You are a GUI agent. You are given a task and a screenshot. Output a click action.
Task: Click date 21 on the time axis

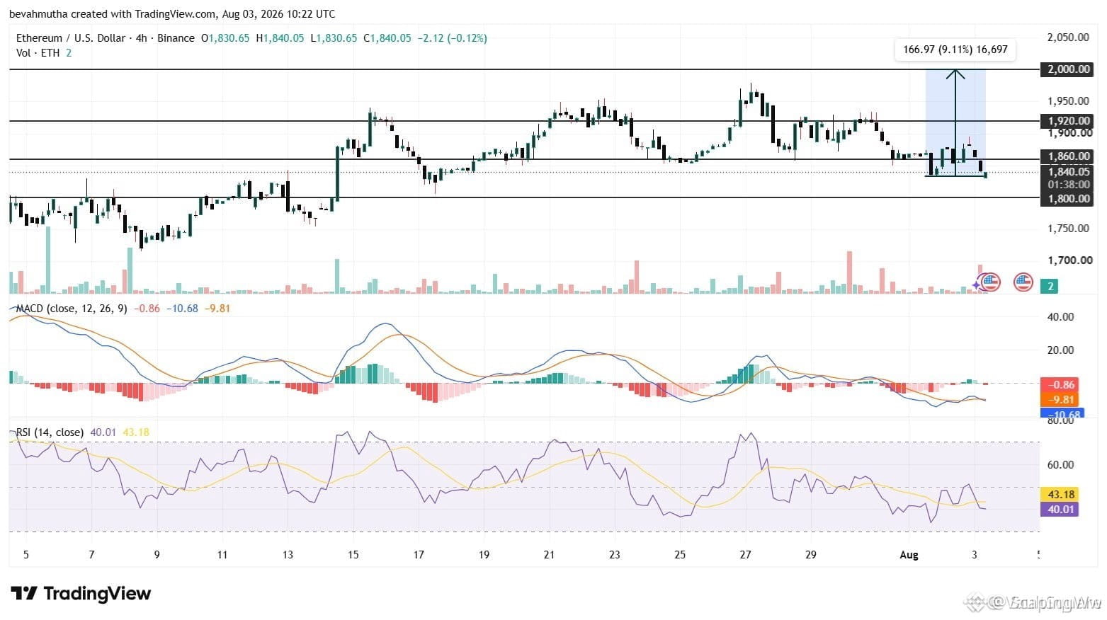click(x=549, y=555)
